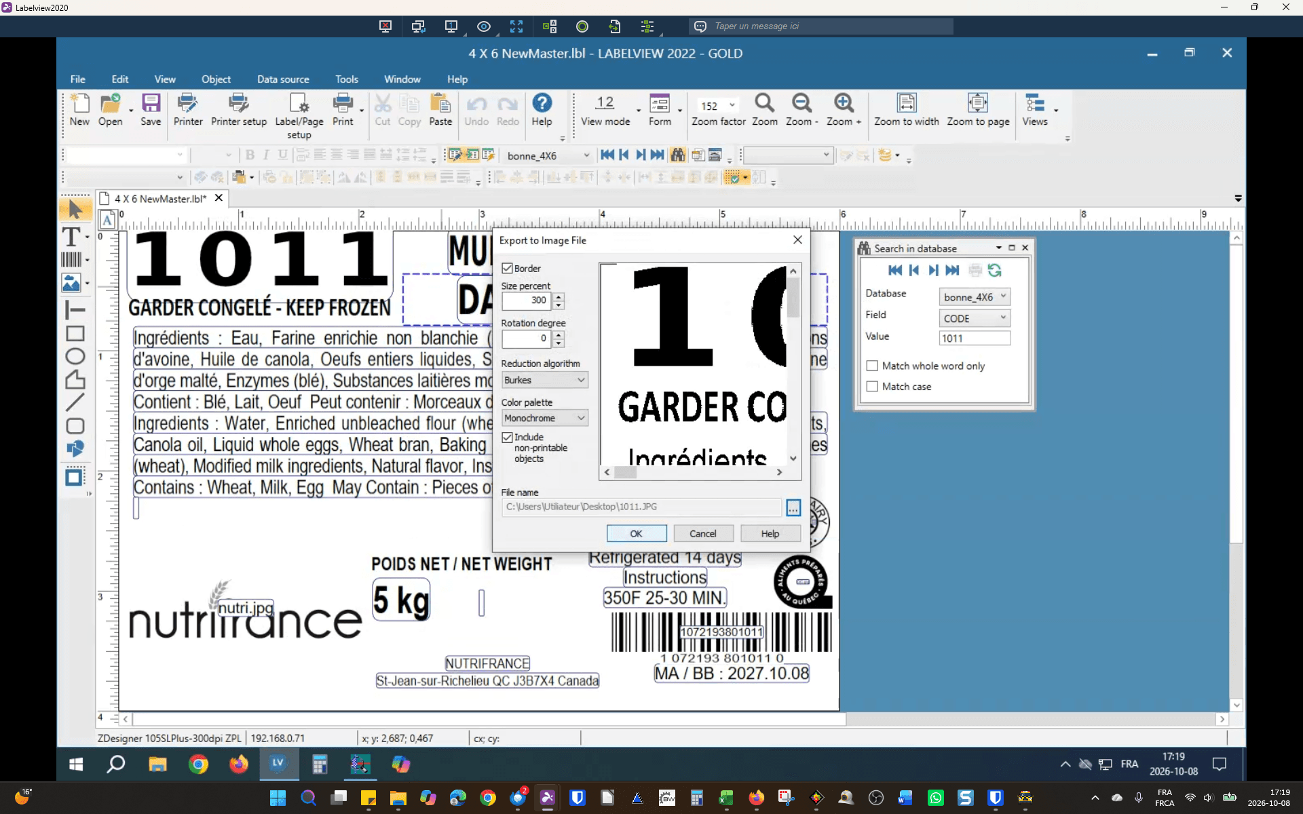Screen dimensions: 1303x814
Task: Open the Reduction algorithm Burkes dropdown
Action: 544,380
